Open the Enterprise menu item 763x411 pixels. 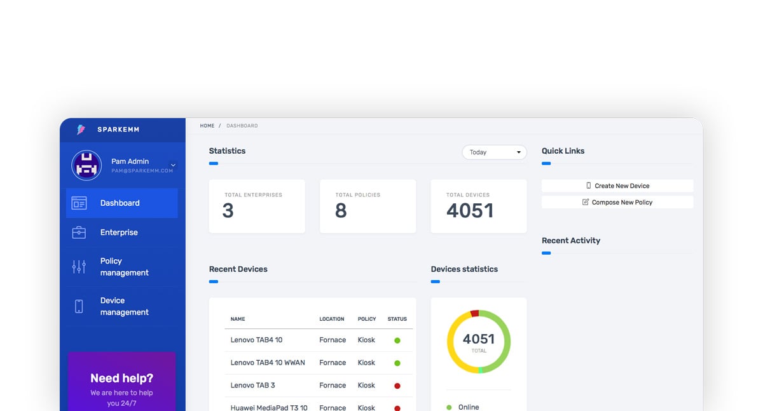click(119, 232)
